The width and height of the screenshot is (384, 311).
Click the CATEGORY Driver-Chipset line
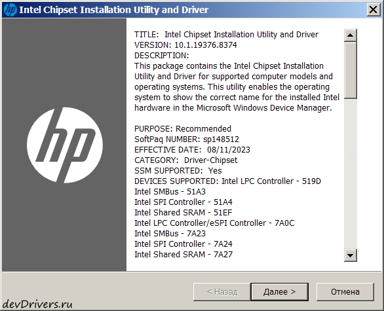pyautogui.click(x=186, y=160)
